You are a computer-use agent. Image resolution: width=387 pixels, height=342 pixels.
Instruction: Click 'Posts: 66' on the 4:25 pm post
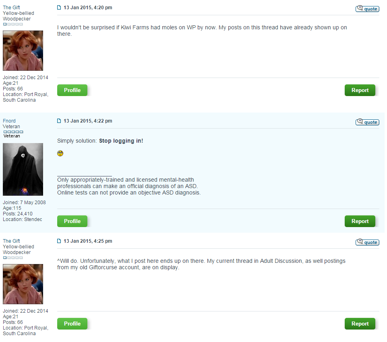tap(13, 322)
